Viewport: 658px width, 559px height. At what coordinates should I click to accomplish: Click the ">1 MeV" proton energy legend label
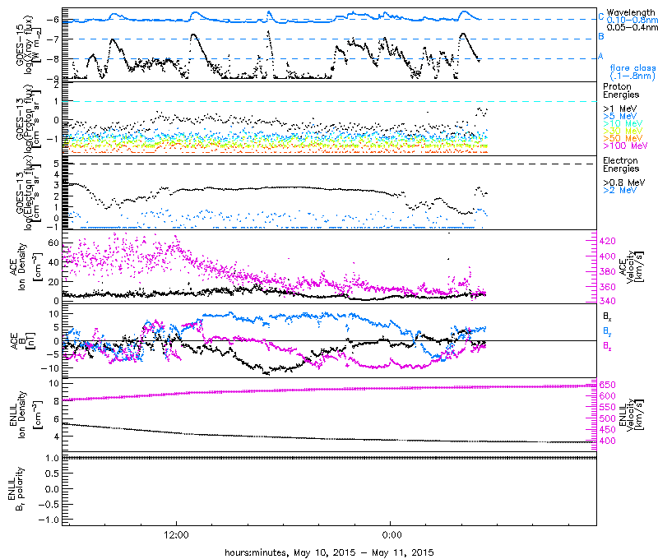coord(620,109)
